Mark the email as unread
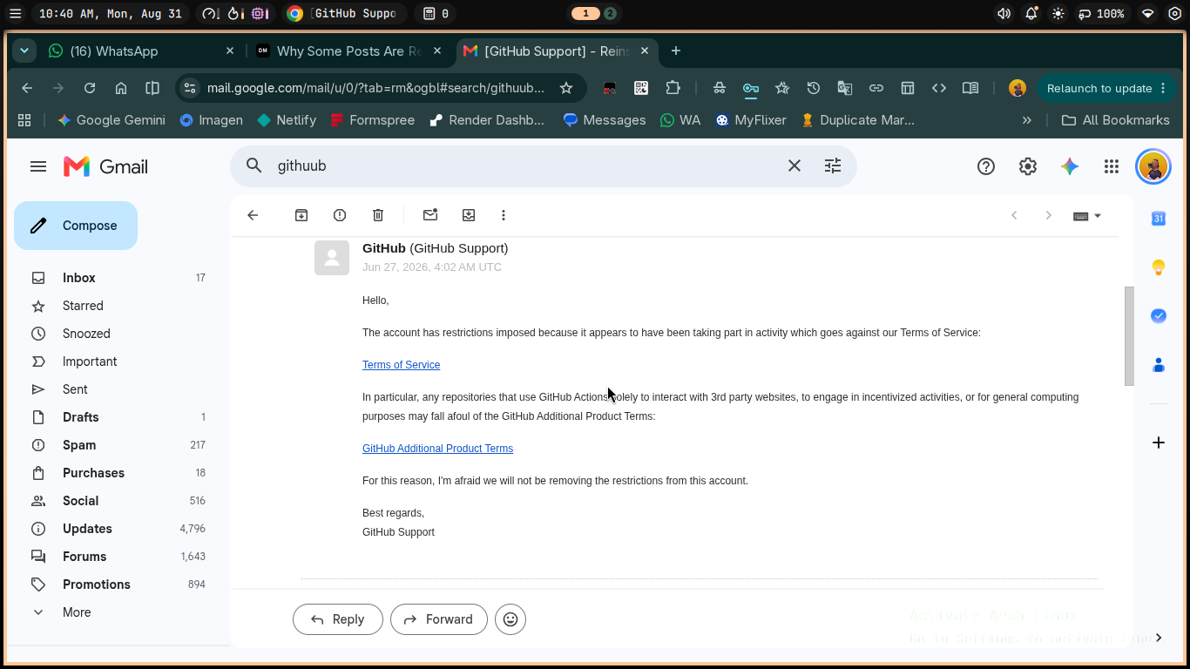This screenshot has height=669, width=1190. pyautogui.click(x=430, y=215)
